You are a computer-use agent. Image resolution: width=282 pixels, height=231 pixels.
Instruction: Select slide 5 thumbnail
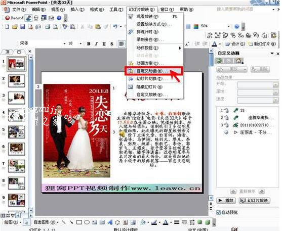pos(16,132)
